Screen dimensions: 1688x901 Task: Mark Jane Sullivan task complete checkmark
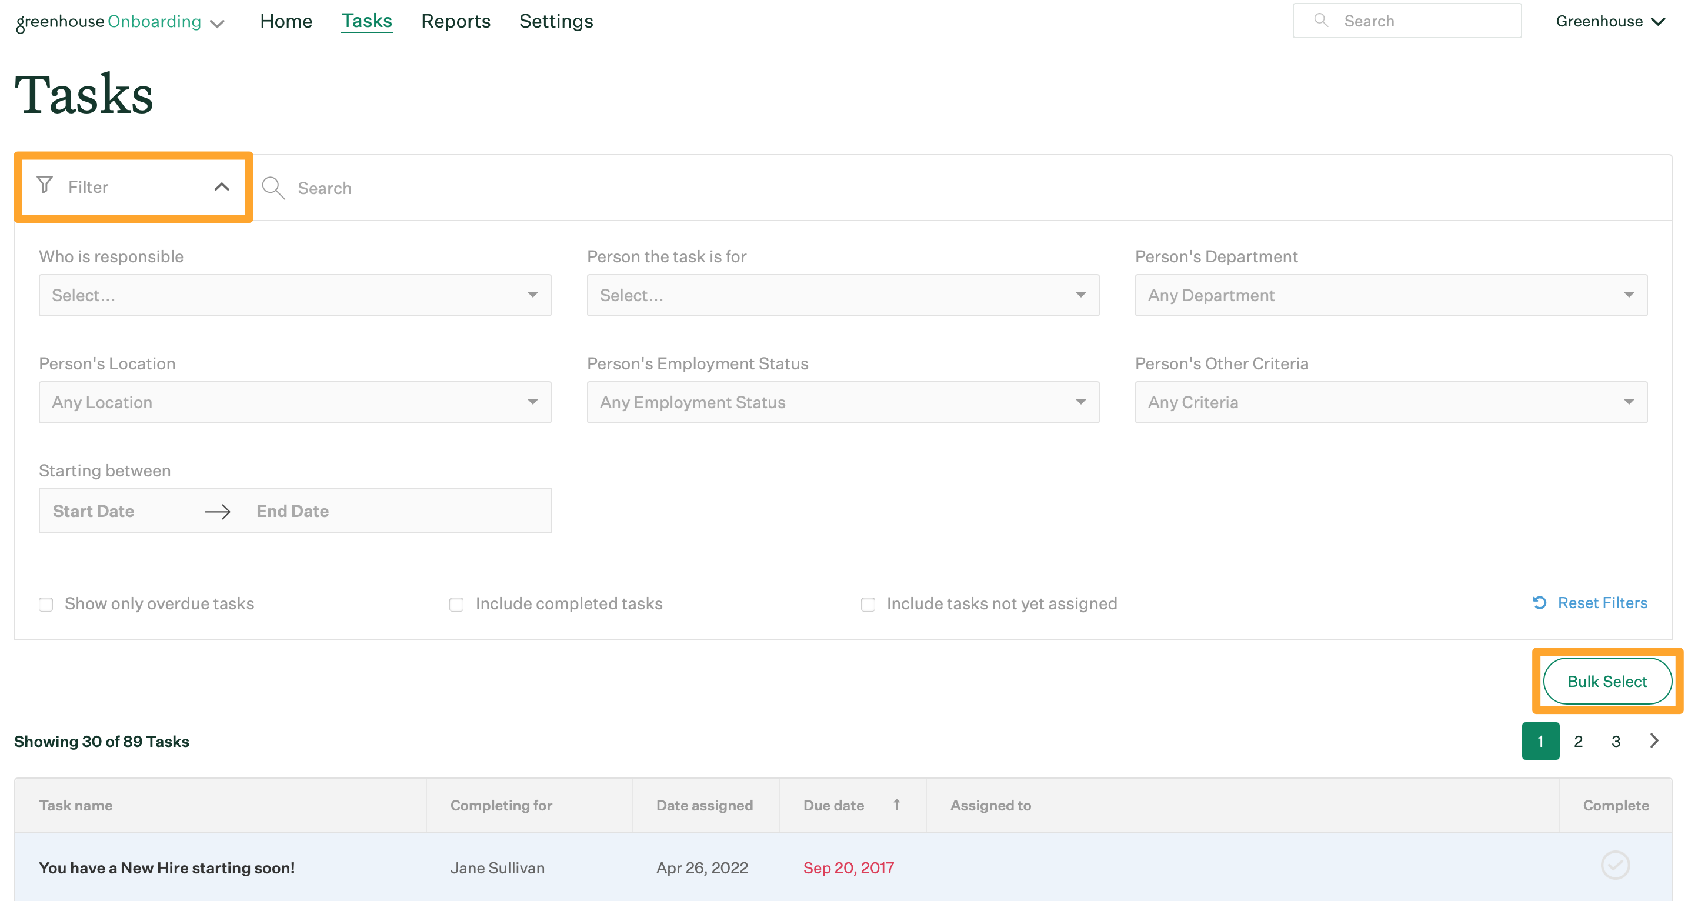pos(1615,866)
